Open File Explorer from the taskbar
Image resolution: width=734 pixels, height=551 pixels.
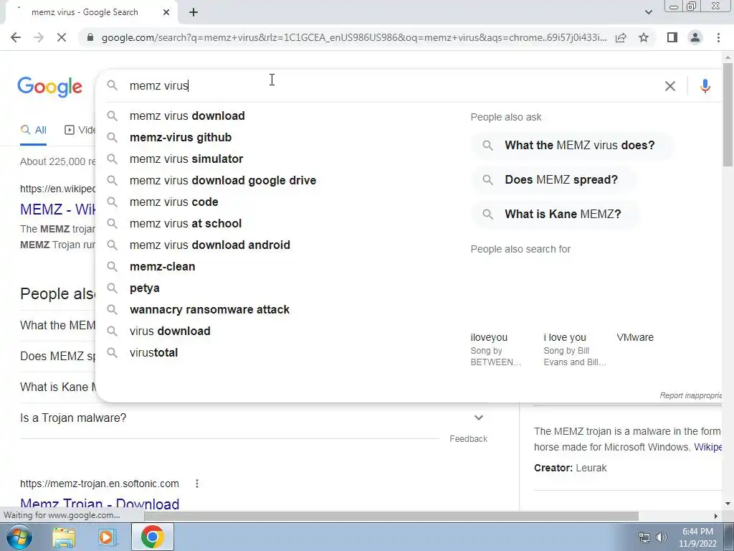[x=63, y=537]
